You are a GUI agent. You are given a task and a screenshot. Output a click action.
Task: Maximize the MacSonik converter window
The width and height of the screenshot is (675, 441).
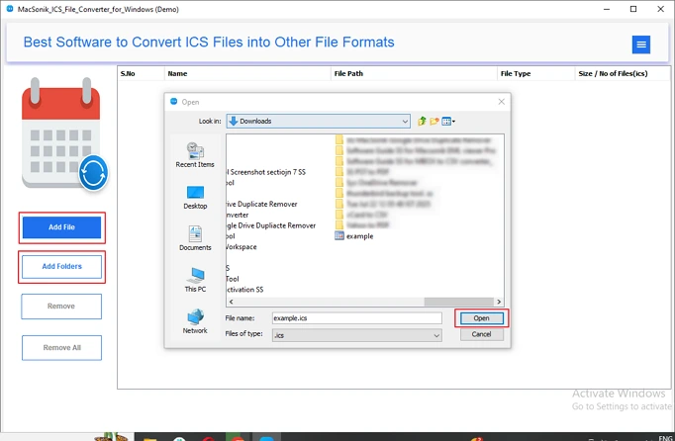coord(633,9)
